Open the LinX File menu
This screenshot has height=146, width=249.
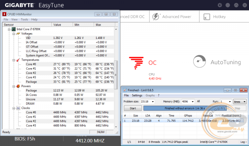[126, 95]
